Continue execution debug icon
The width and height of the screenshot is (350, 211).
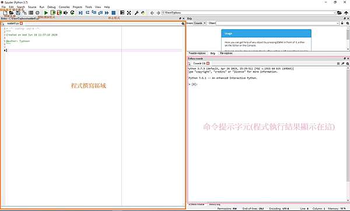click(x=107, y=13)
